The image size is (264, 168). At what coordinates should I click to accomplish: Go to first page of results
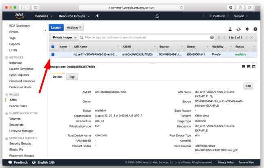tap(219, 38)
